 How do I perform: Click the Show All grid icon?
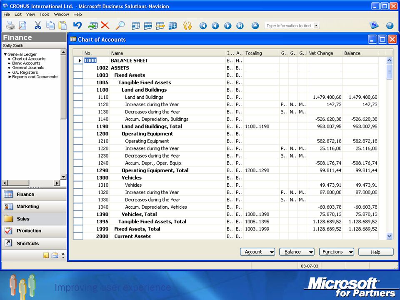[x=172, y=26]
